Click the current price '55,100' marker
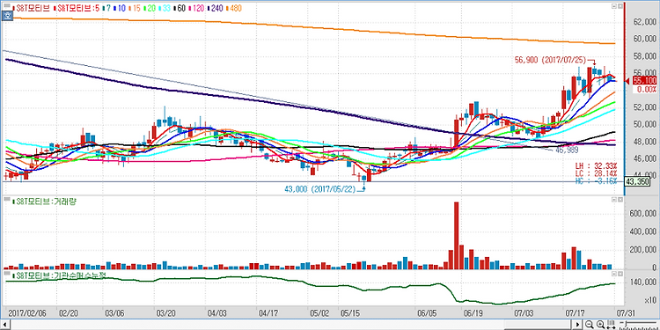The width and height of the screenshot is (660, 330). (x=644, y=80)
